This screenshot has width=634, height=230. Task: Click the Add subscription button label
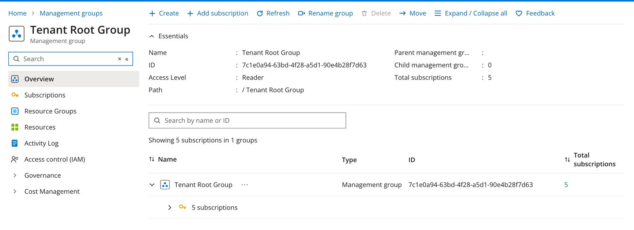coord(223,13)
